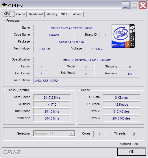Click the L1 Data value 8 KBytes

(121, 98)
